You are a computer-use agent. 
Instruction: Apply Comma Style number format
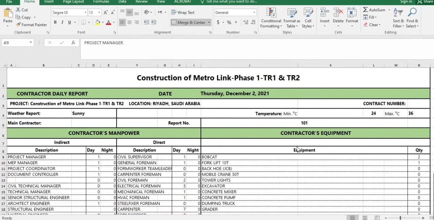tap(236, 22)
